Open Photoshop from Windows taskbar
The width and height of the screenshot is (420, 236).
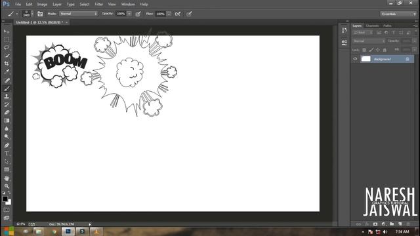pyautogui.click(x=68, y=231)
